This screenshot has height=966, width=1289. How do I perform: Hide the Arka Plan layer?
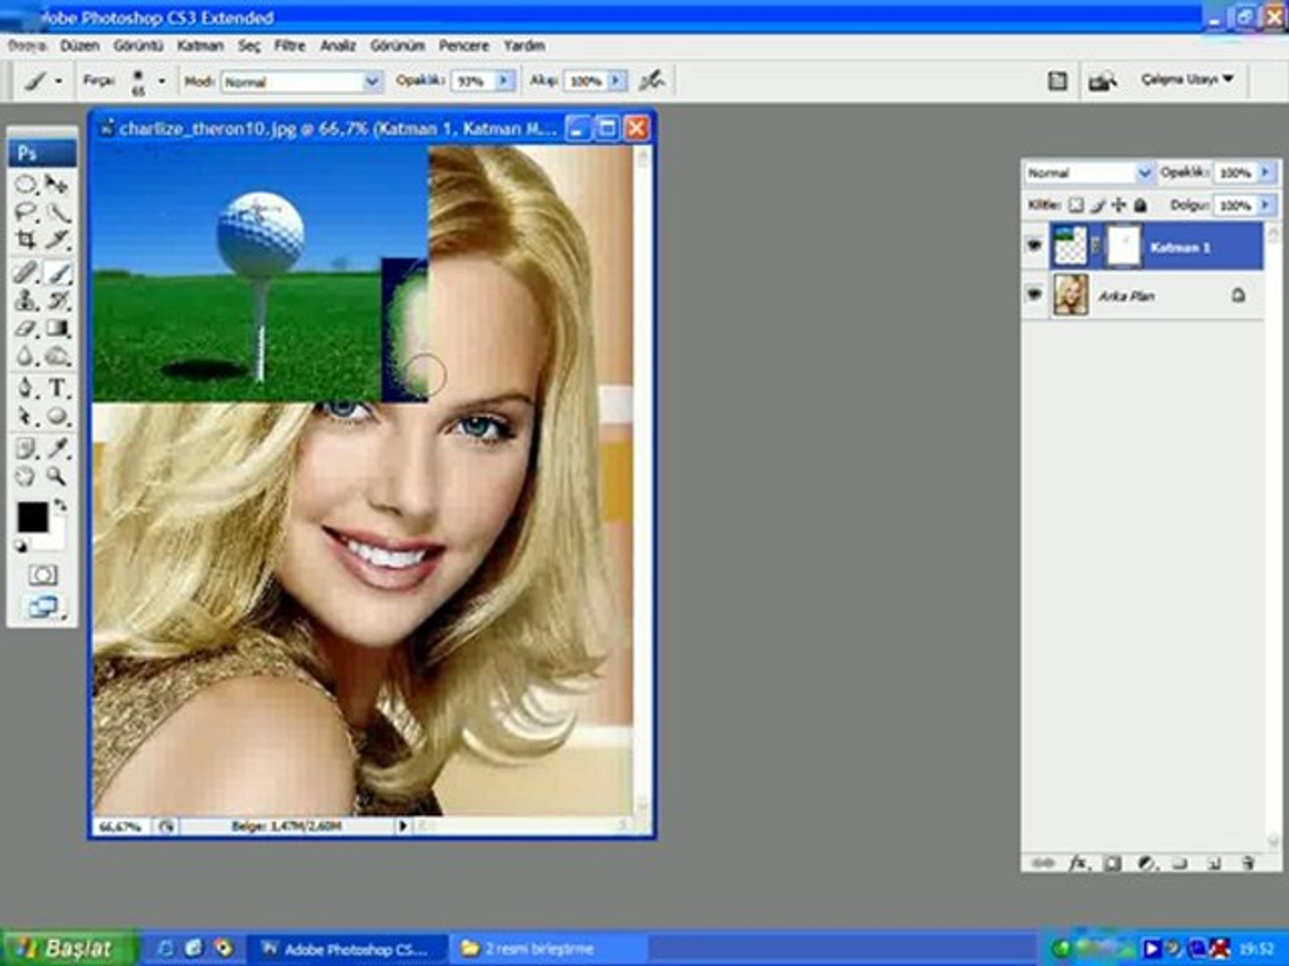click(x=1035, y=294)
